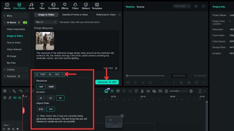Set duration to 8s
The image size is (234, 131).
[60, 98]
